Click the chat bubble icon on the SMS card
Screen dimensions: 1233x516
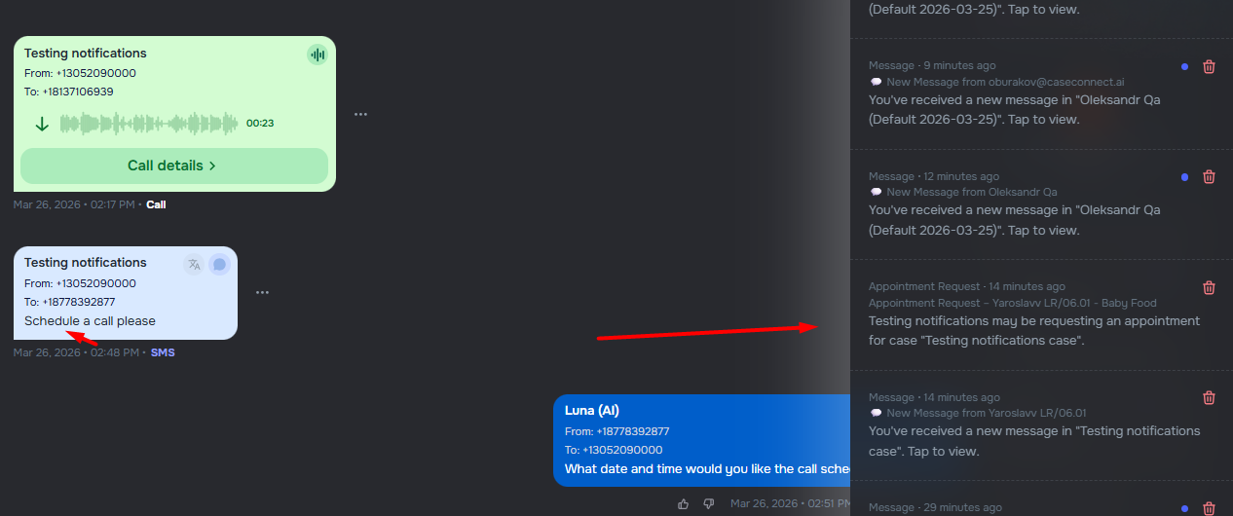pyautogui.click(x=219, y=264)
